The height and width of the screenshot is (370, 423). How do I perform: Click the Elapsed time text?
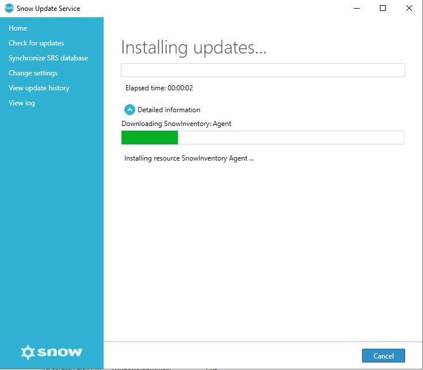[159, 88]
